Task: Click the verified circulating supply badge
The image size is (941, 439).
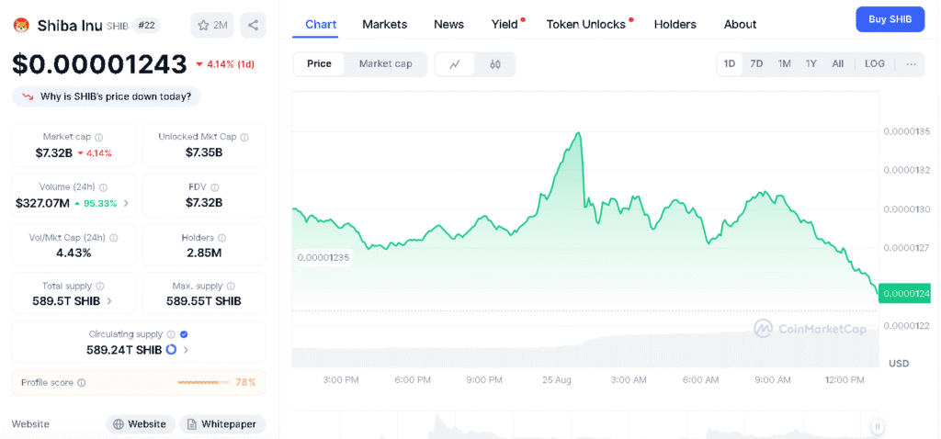Action: (x=184, y=334)
